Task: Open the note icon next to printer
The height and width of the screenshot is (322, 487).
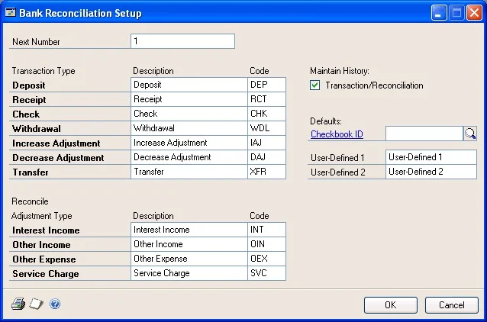Action: [37, 304]
